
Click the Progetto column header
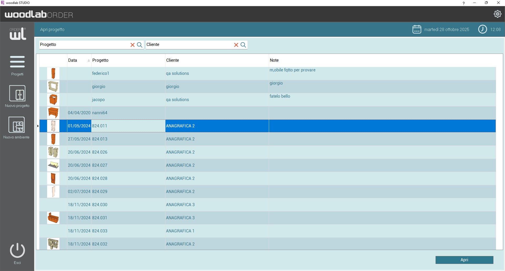100,60
